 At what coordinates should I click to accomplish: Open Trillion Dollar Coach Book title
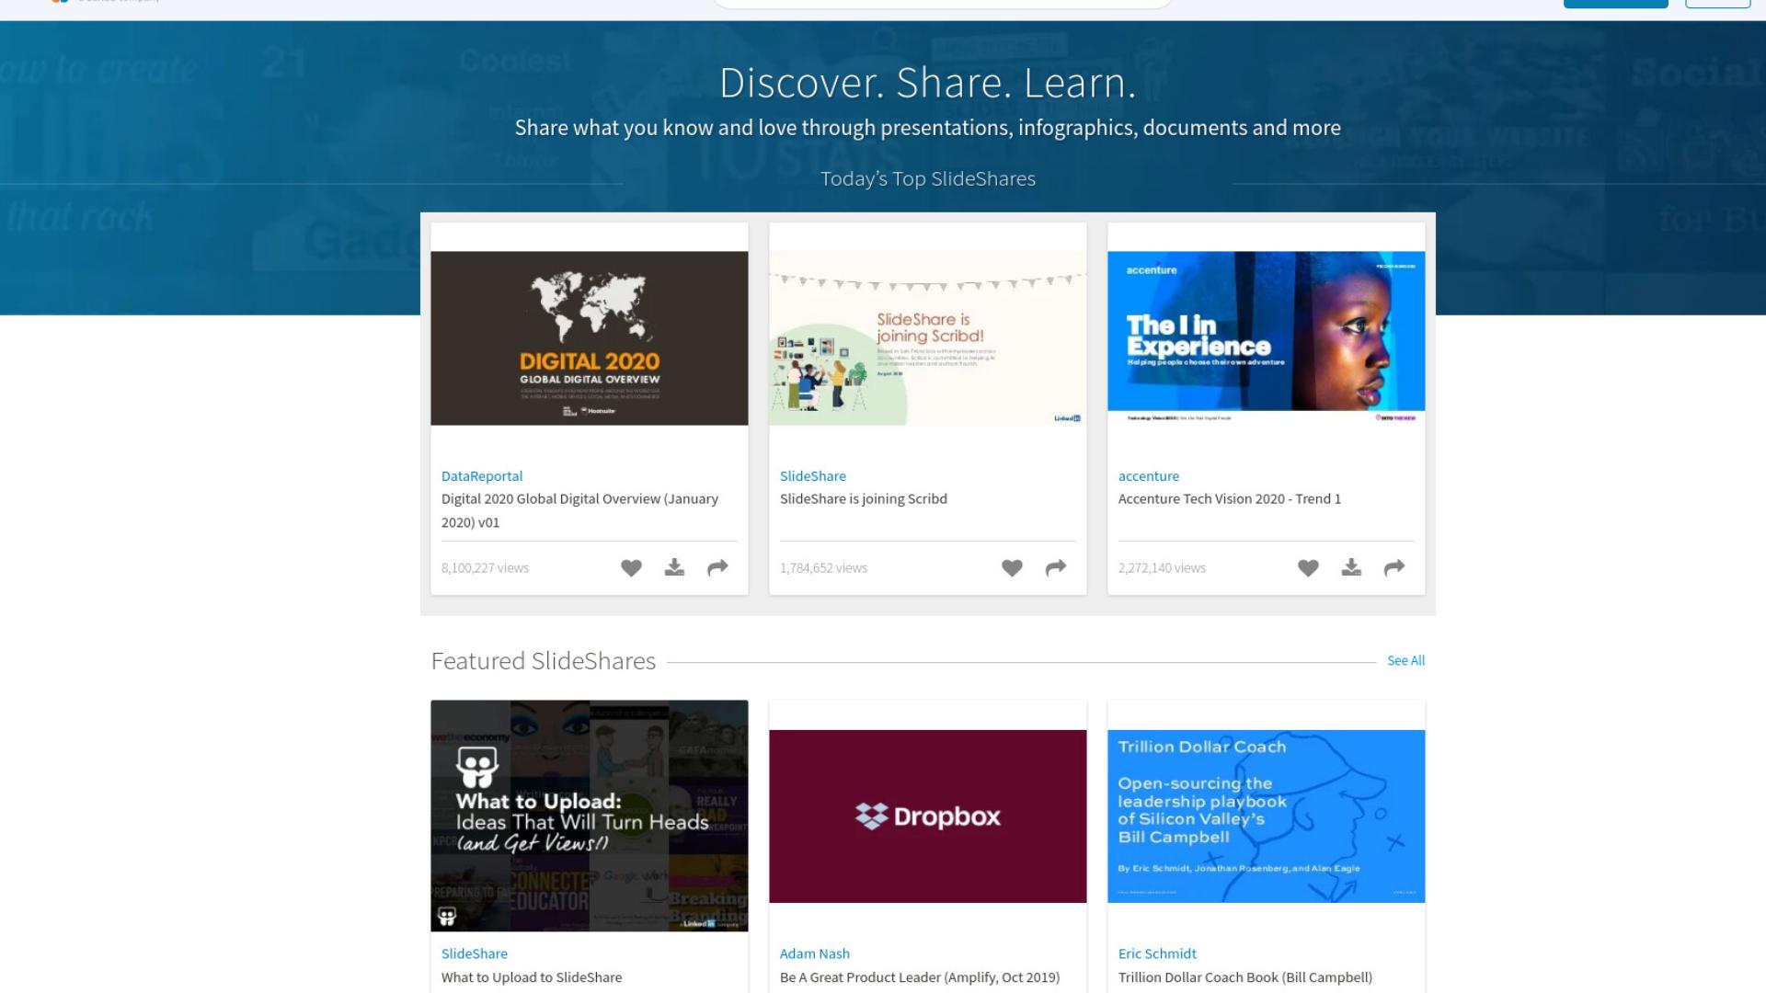tap(1245, 977)
